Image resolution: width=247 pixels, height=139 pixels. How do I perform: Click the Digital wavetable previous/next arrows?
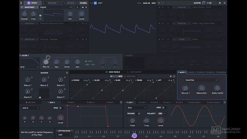tap(71, 7)
